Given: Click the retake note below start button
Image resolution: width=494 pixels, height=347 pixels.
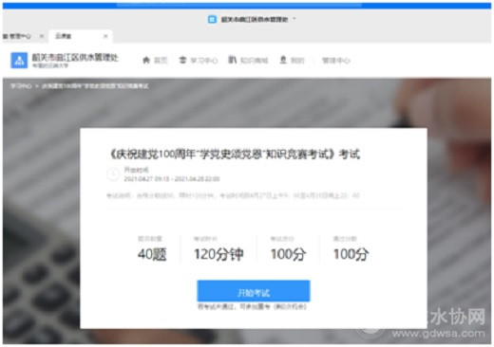Looking at the screenshot, I should coord(252,306).
